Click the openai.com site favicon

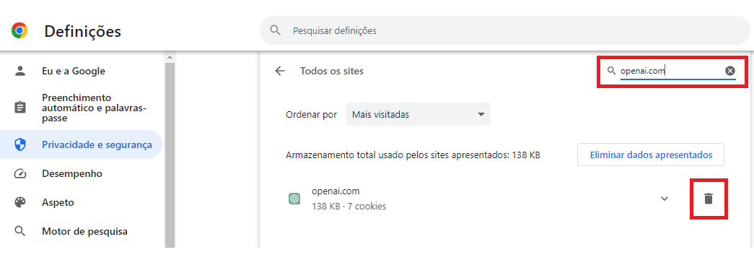point(294,199)
